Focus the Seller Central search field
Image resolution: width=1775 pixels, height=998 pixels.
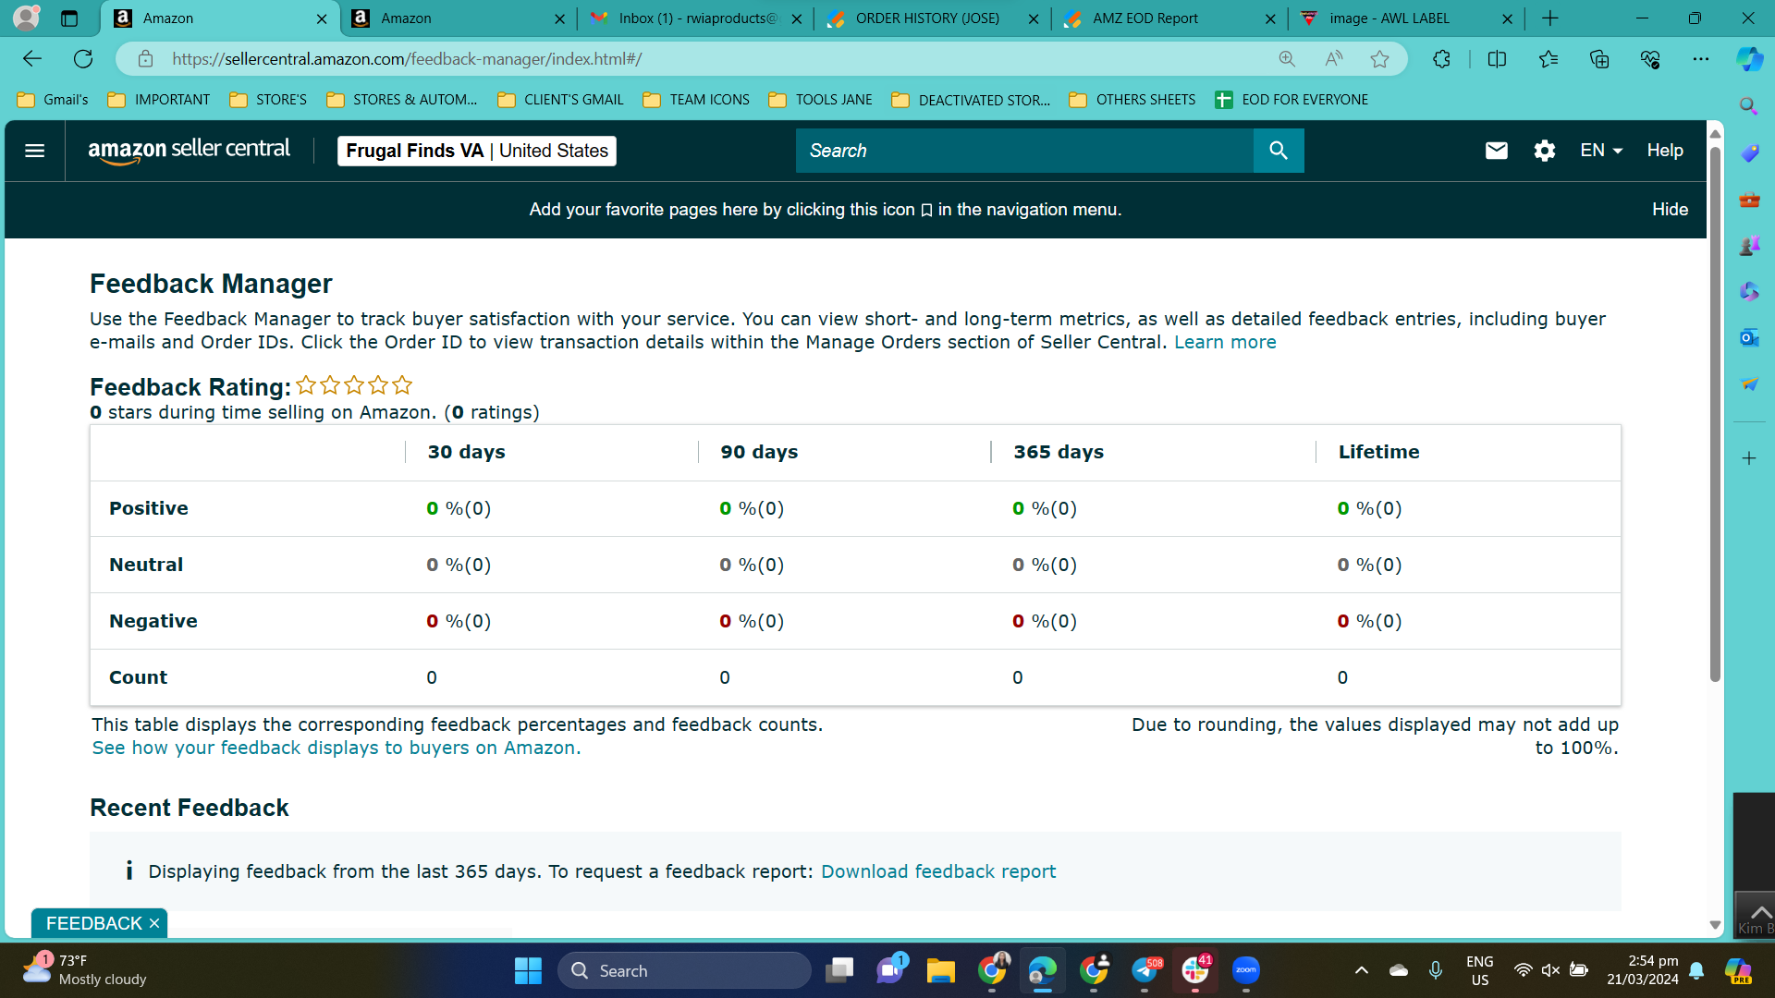(1024, 151)
